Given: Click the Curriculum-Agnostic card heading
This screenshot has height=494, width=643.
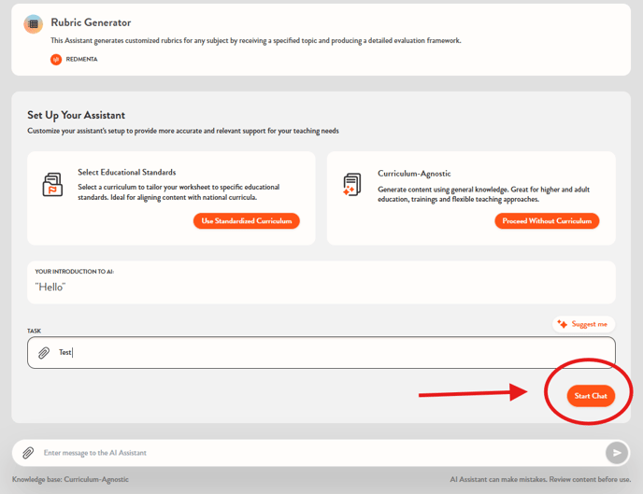Looking at the screenshot, I should [415, 173].
